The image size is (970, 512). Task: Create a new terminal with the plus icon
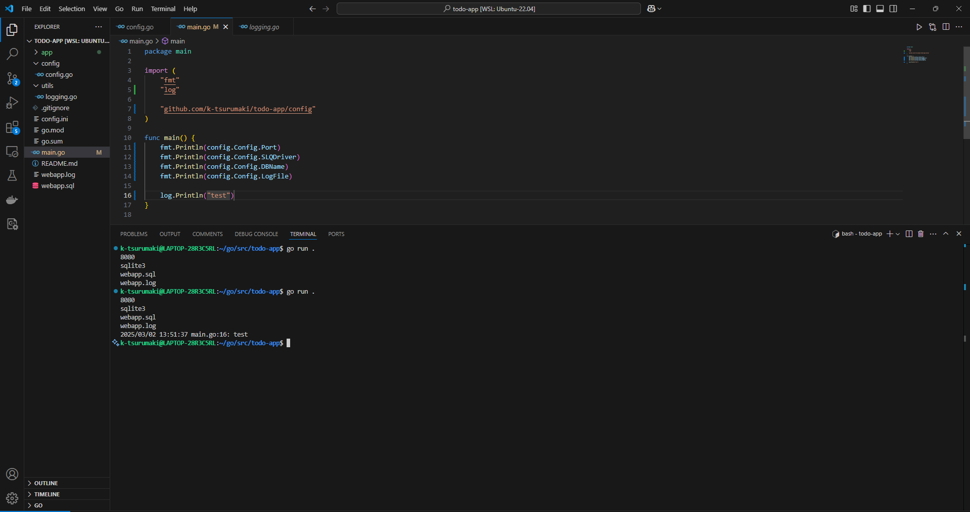pos(890,234)
